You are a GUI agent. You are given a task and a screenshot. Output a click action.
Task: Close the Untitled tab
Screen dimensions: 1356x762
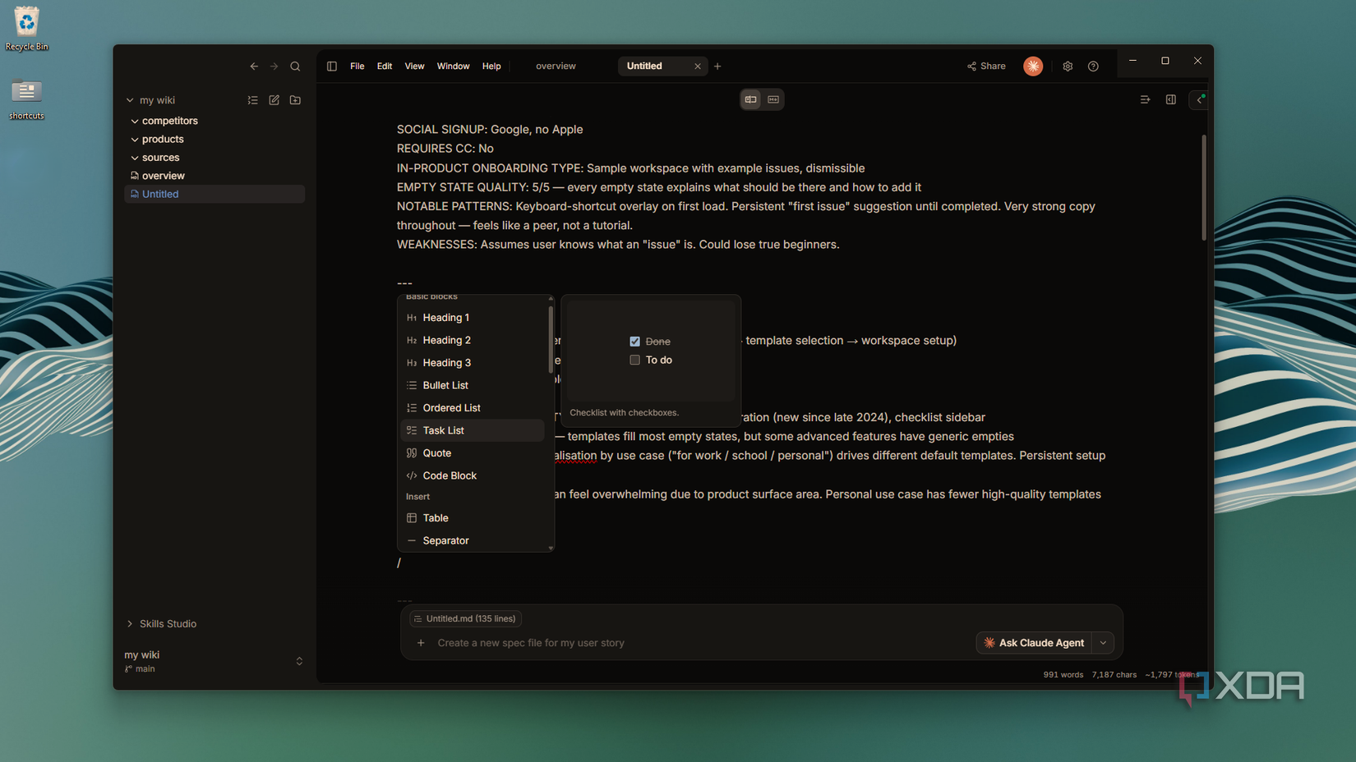[698, 67]
